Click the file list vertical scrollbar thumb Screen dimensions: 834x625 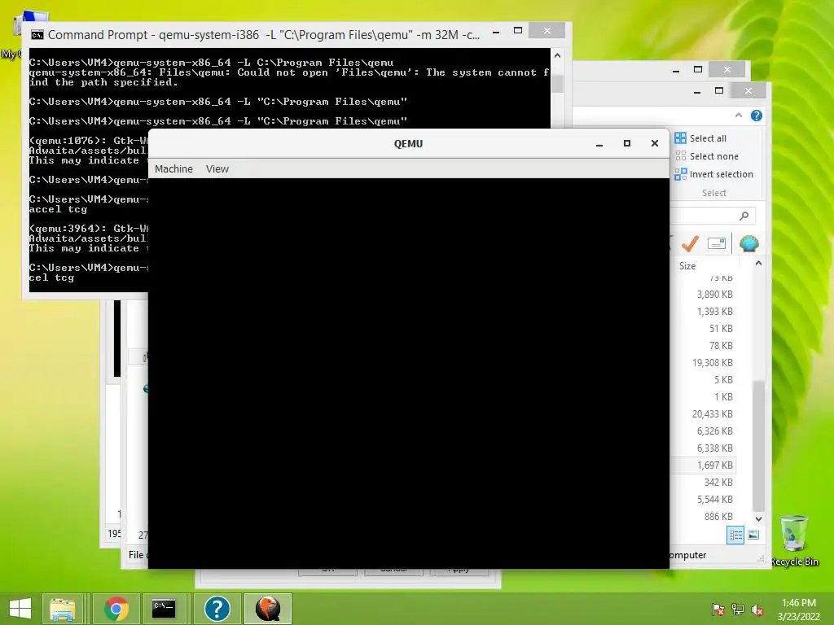tap(758, 447)
